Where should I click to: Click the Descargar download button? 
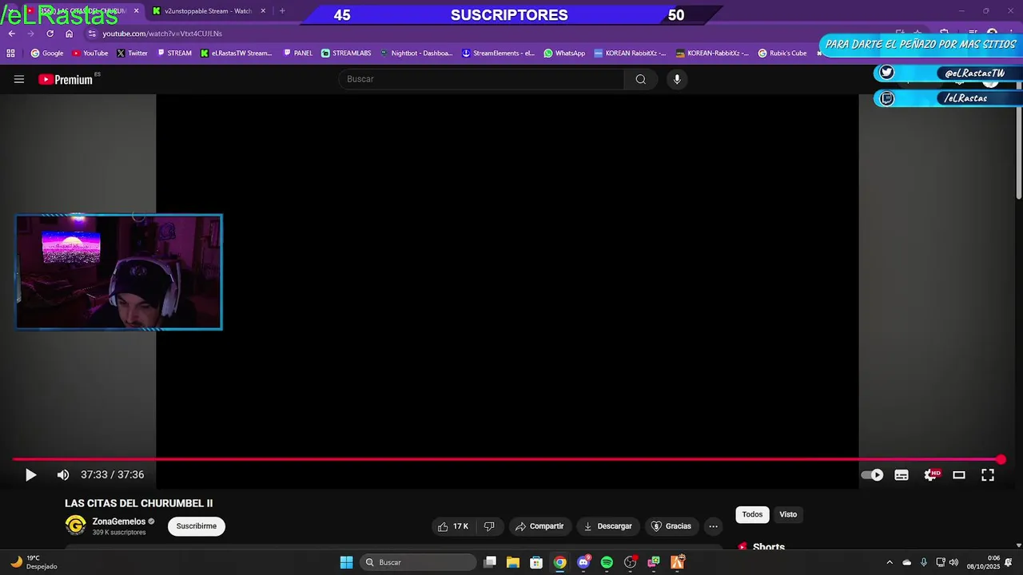(x=607, y=526)
